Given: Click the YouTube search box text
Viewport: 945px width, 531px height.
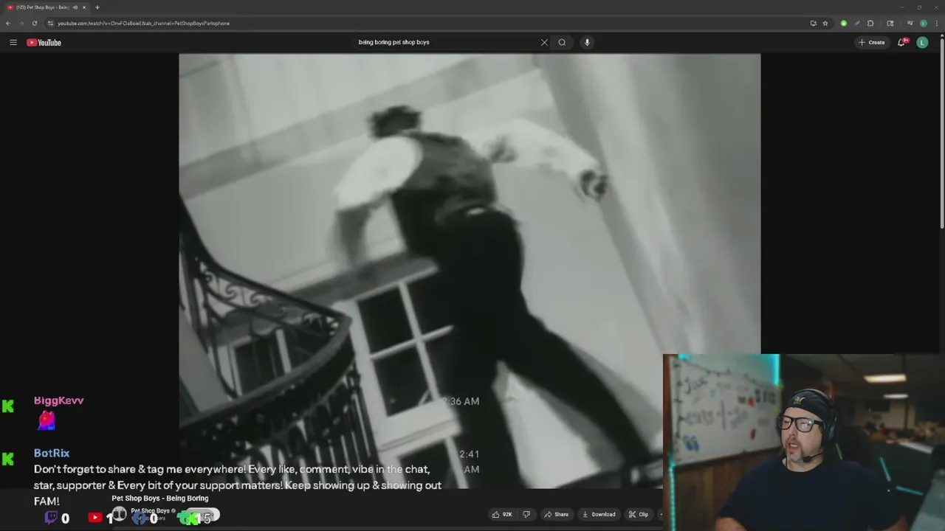Looking at the screenshot, I should click(394, 42).
